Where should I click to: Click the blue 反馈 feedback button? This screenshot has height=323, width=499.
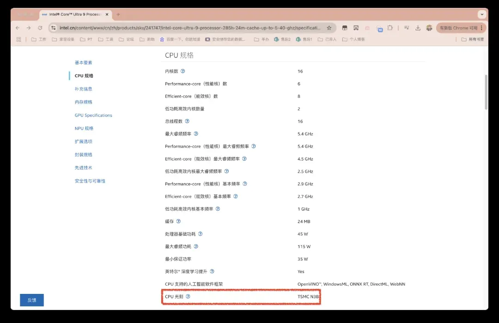point(31,300)
